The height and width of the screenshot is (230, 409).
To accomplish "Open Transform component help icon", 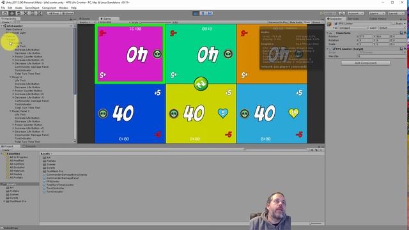I will (x=402, y=33).
